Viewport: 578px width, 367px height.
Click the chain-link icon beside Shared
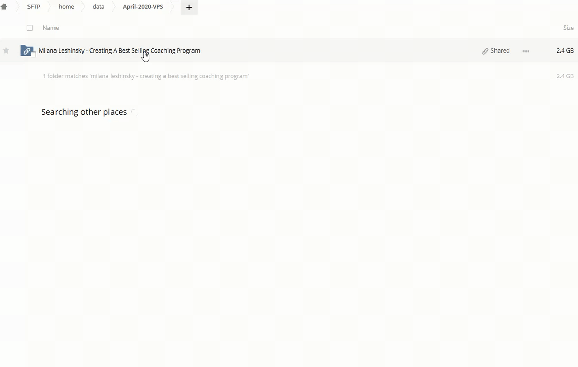(x=485, y=51)
